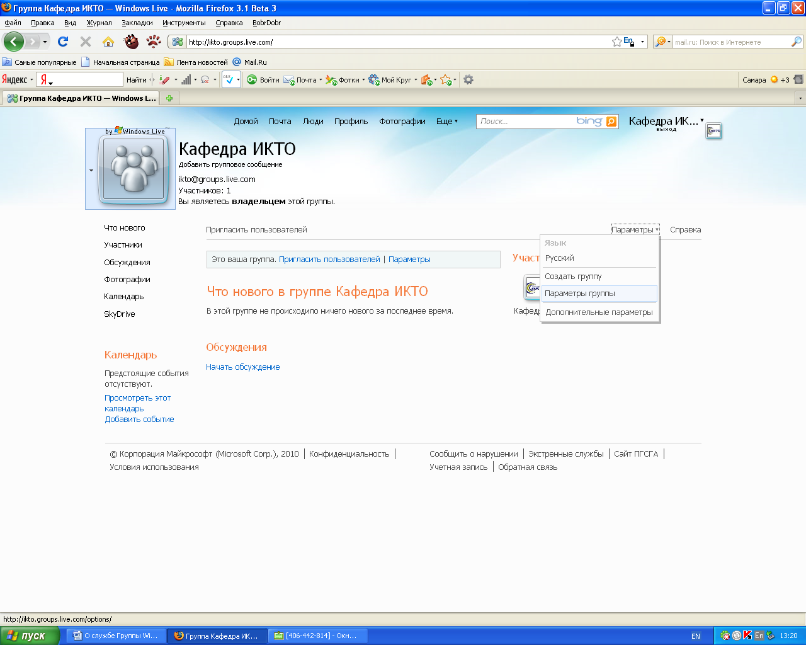The height and width of the screenshot is (645, 806).
Task: Open the Файл menu
Action: click(13, 23)
